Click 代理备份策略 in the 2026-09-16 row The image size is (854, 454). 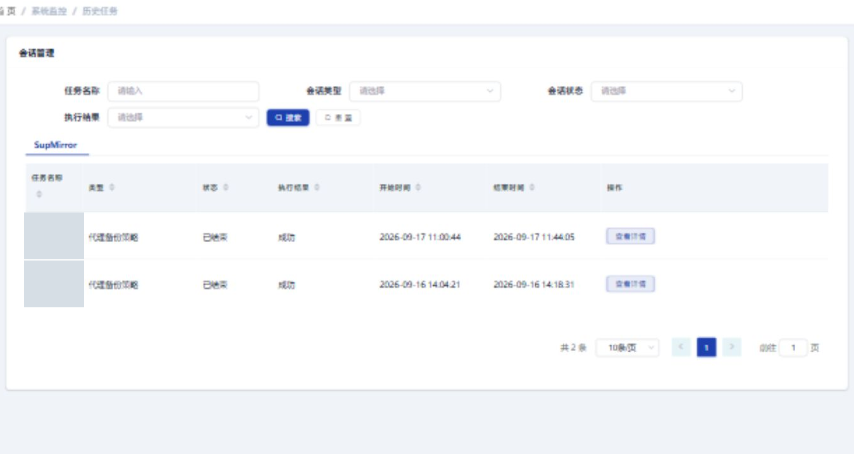click(113, 285)
